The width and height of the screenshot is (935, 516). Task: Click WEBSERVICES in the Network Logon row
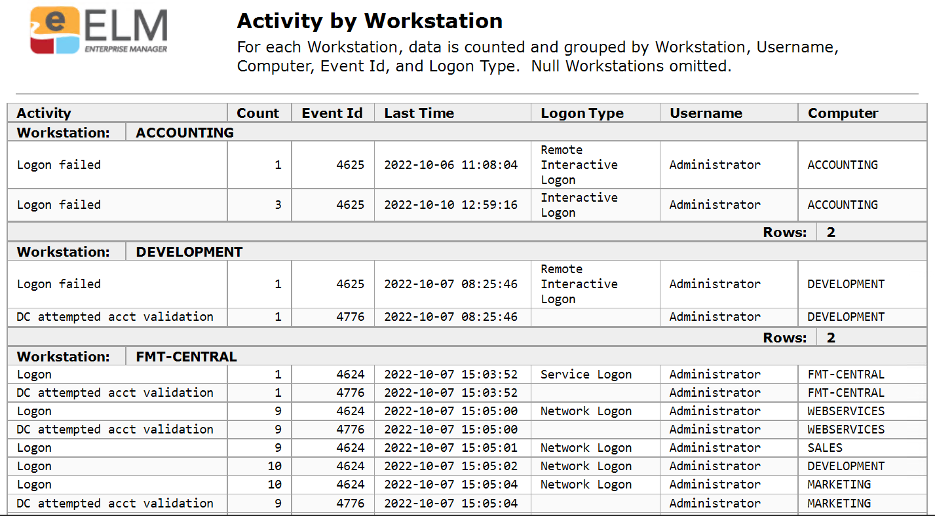point(846,411)
